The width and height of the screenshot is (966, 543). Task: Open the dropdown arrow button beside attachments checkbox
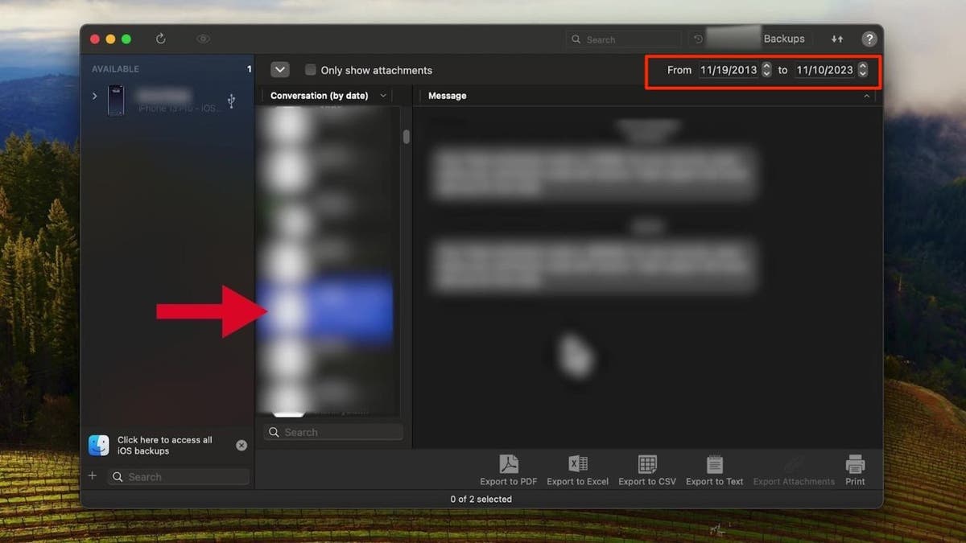click(279, 70)
